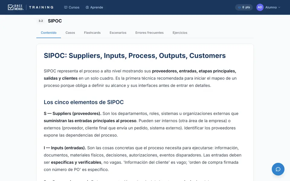Click bold phrase específicas y verificables

(x=76, y=162)
